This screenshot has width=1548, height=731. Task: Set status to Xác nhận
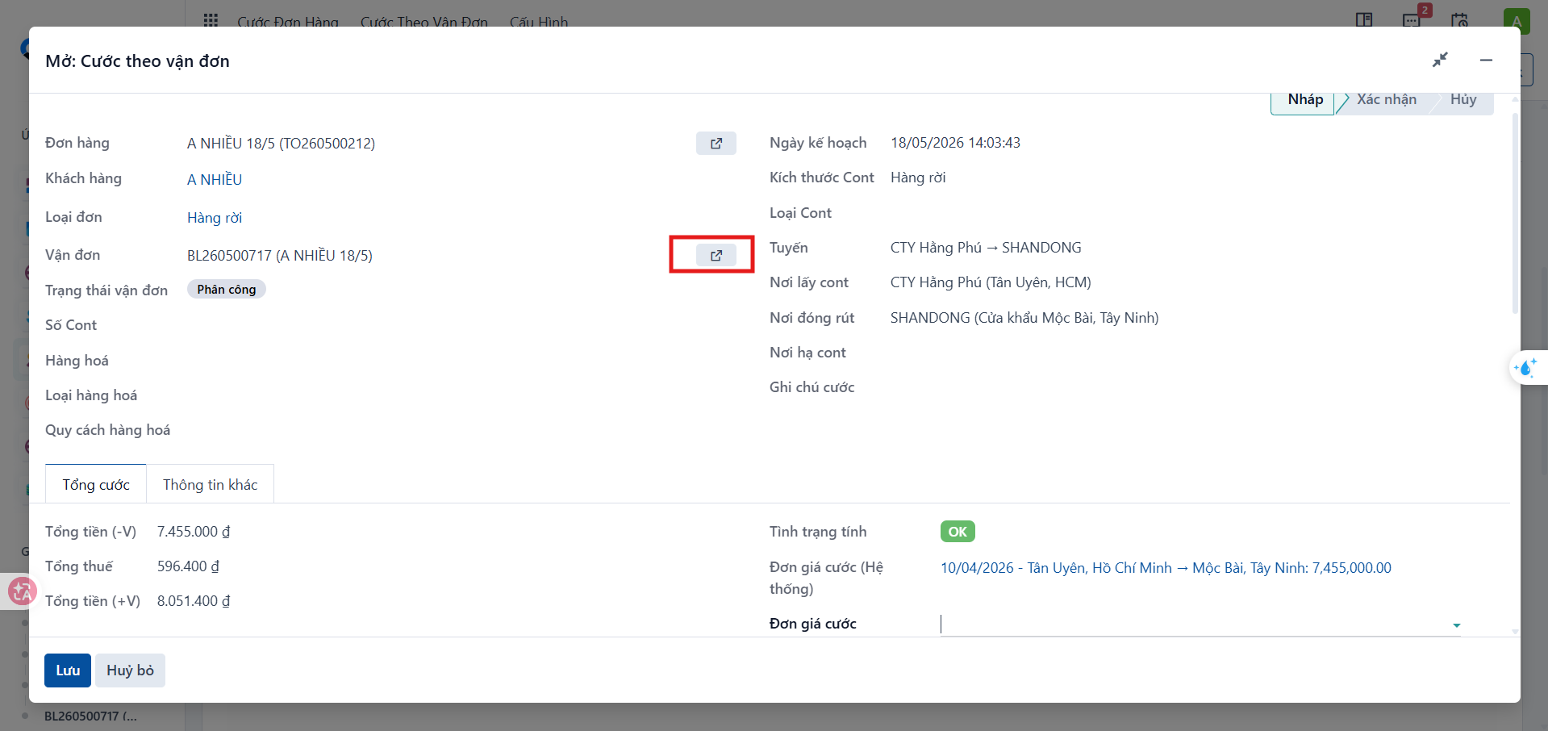pyautogui.click(x=1386, y=99)
